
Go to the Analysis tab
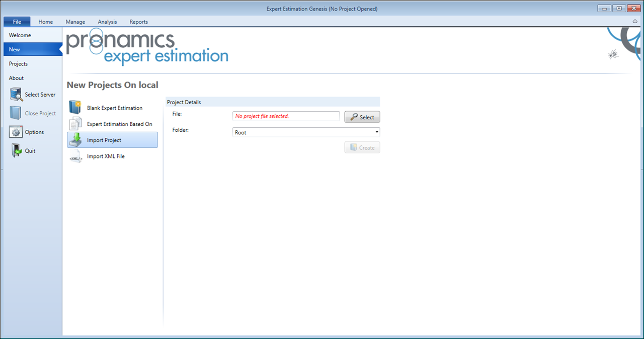[x=107, y=22]
